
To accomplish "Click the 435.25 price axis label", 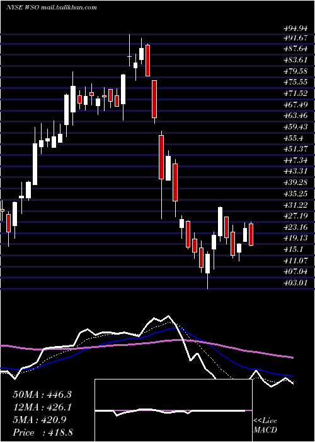I will coord(295,194).
